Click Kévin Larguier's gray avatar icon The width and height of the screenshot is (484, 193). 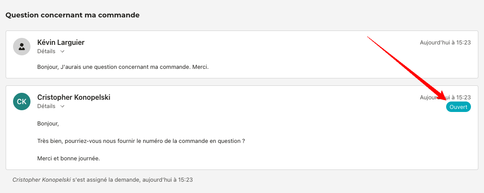[x=22, y=47]
